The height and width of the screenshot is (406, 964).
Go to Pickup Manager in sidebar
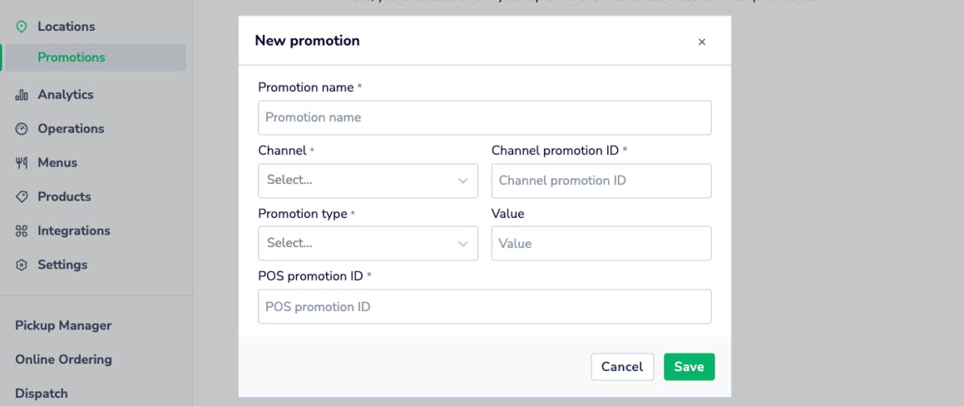[63, 325]
